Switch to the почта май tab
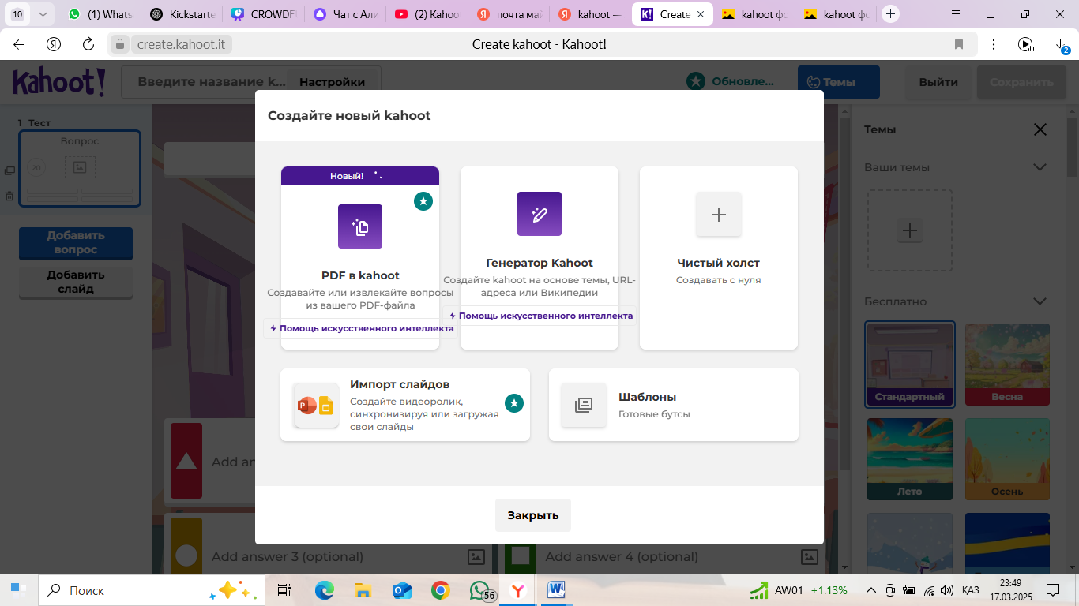Screen dimensions: 1079x606 coord(509,14)
